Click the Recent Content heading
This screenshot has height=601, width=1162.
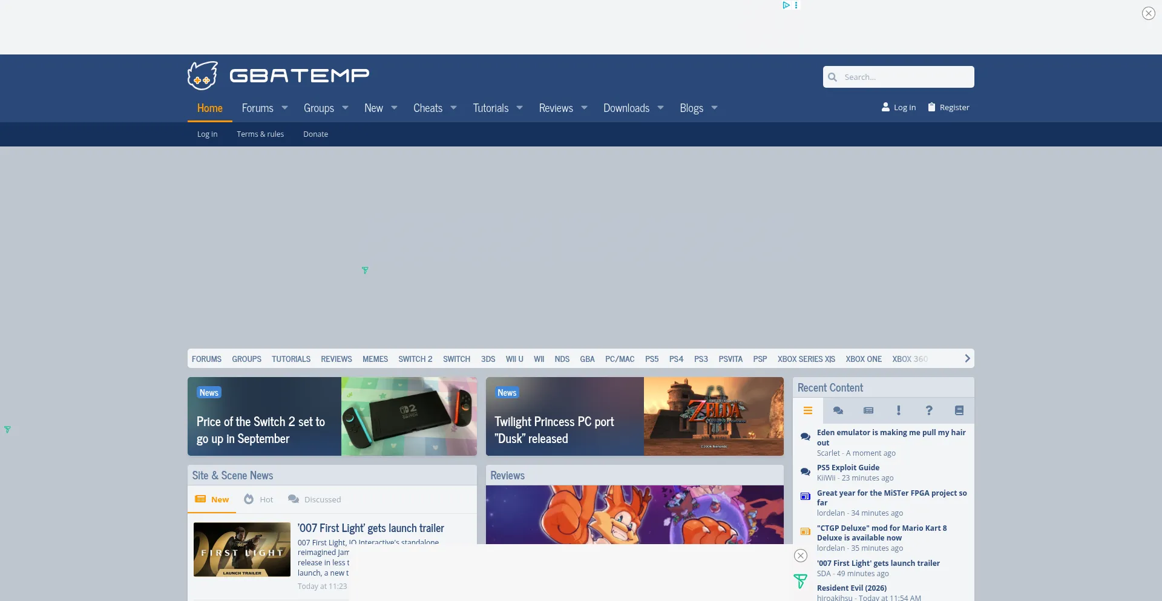coord(830,387)
